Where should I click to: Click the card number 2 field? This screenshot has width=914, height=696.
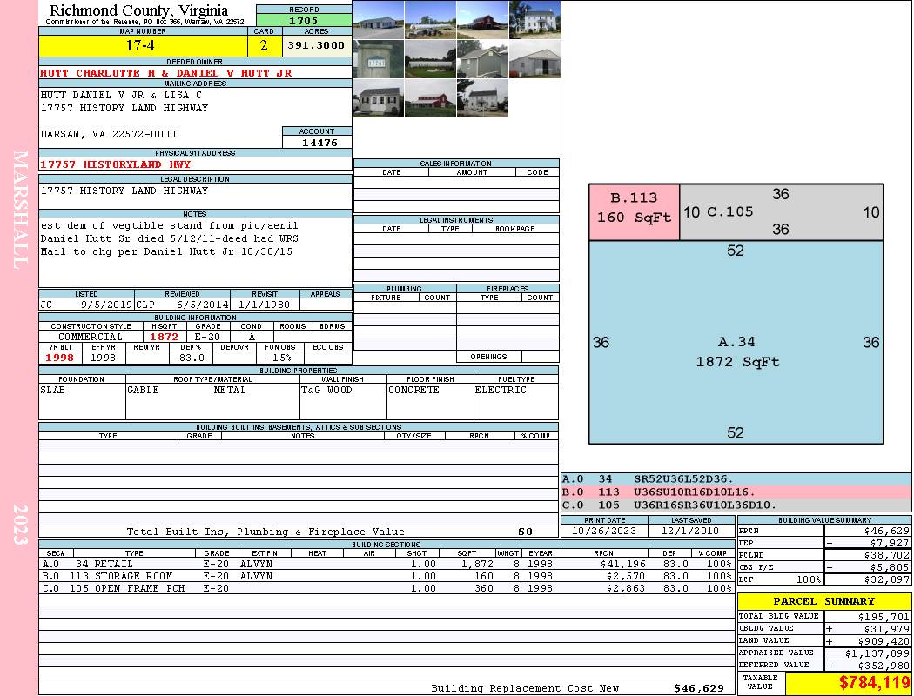[x=264, y=45]
